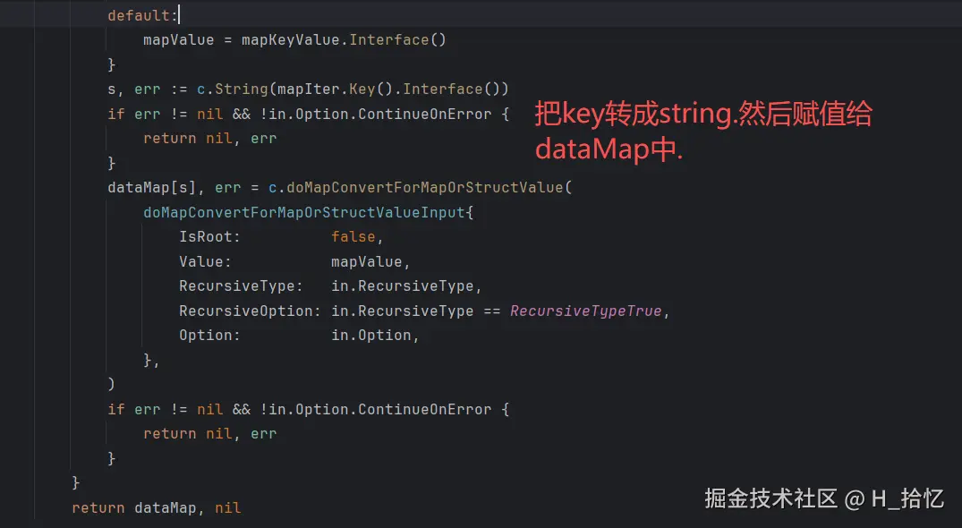Place cursor after default: keyword
This screenshot has width=962, height=528.
coord(179,15)
